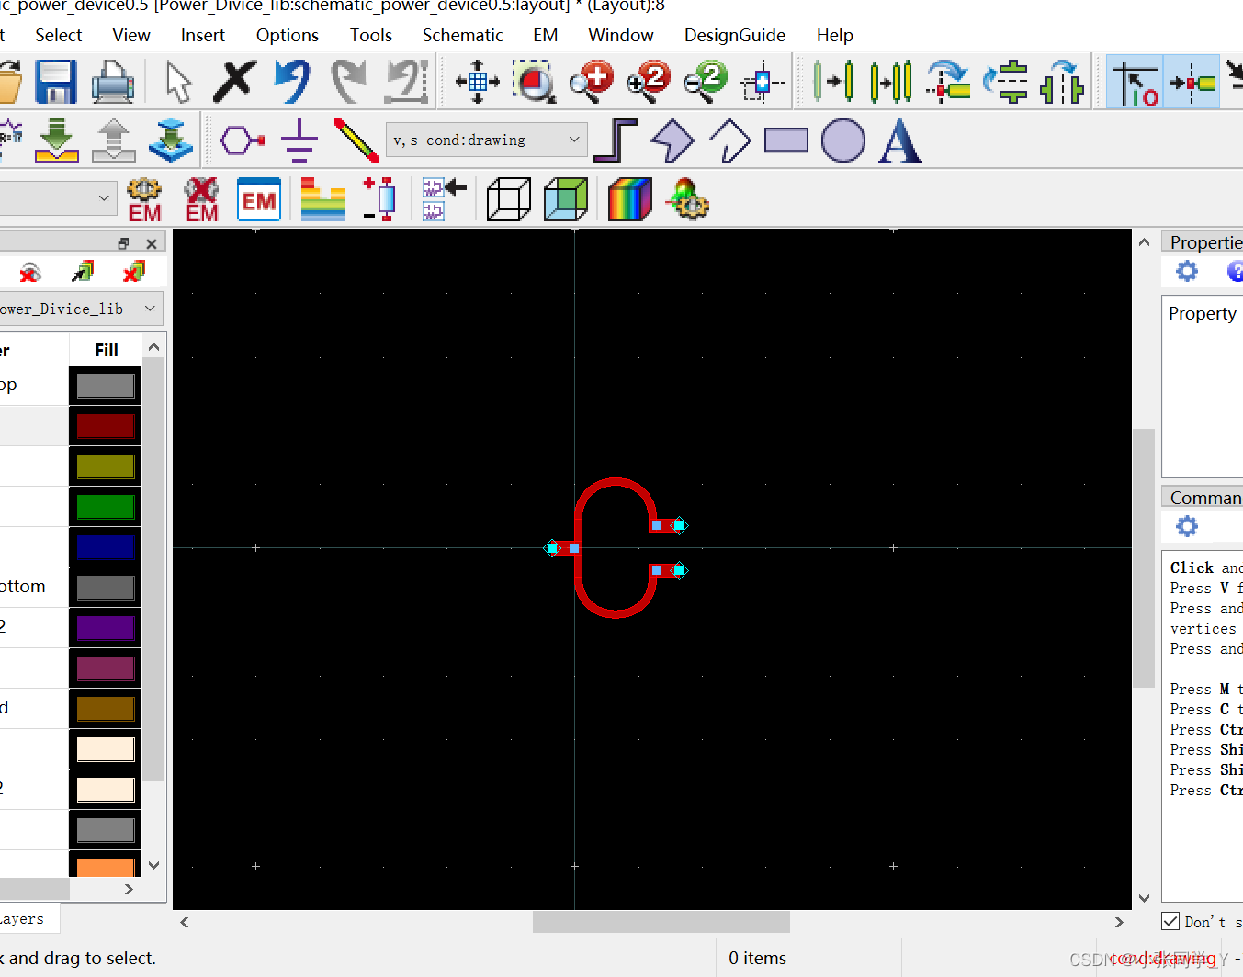This screenshot has height=977, width=1243.
Task: Click the green zoom out x2 icon
Action: pos(706,82)
